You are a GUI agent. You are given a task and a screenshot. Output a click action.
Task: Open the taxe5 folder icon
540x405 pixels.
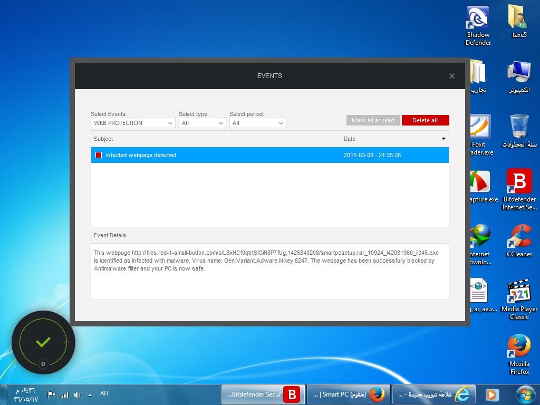(519, 21)
